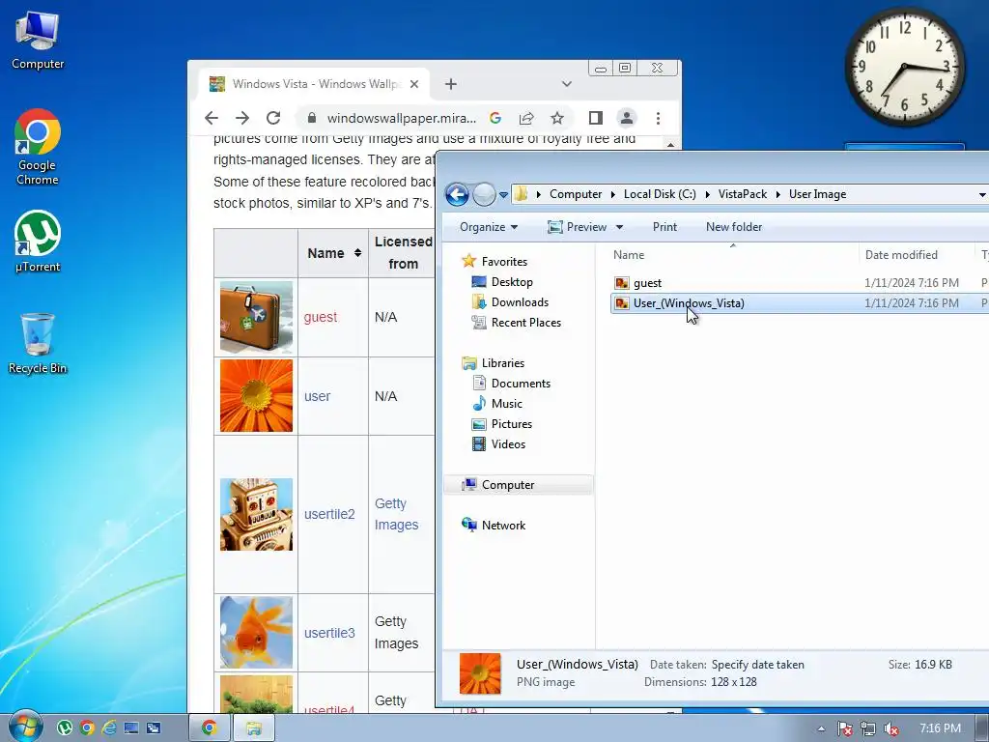The width and height of the screenshot is (989, 742).
Task: Go forward in Chrome browser
Action: [x=242, y=118]
